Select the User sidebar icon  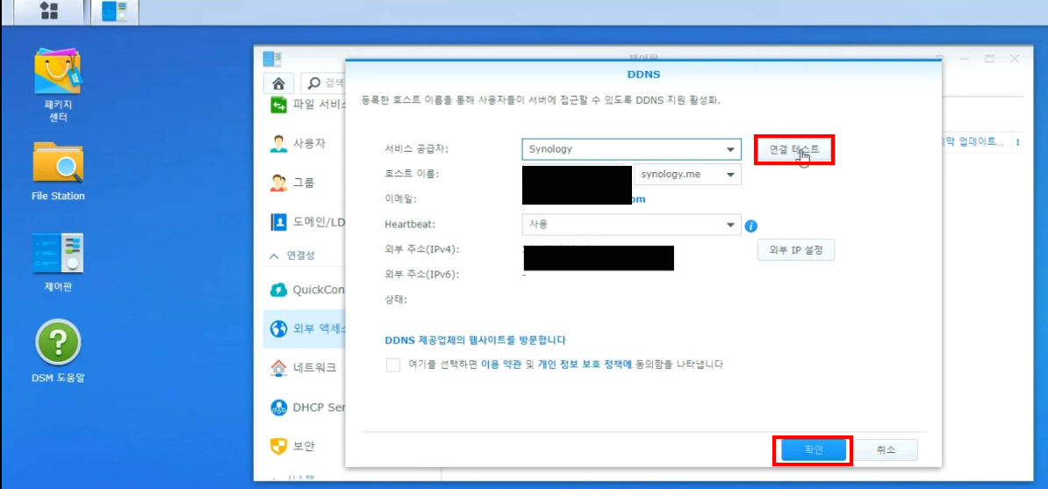279,143
